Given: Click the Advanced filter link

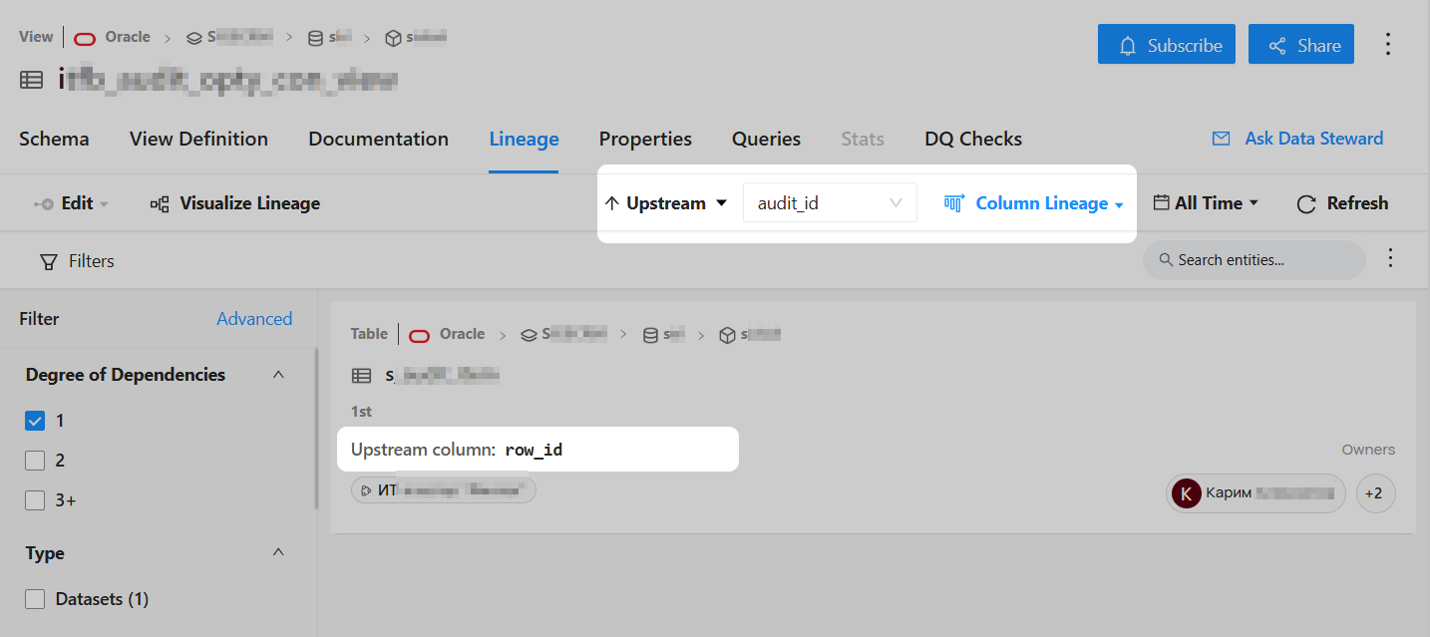Looking at the screenshot, I should coord(254,319).
